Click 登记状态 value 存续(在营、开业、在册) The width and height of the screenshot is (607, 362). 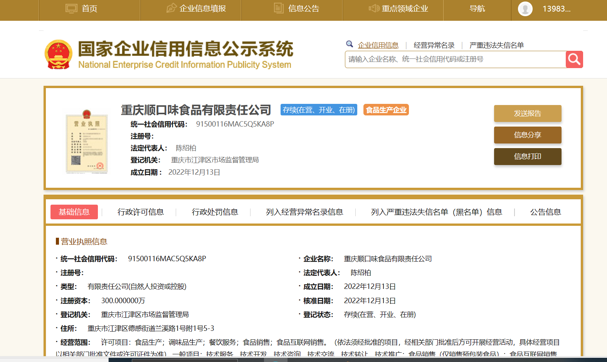pyautogui.click(x=380, y=315)
